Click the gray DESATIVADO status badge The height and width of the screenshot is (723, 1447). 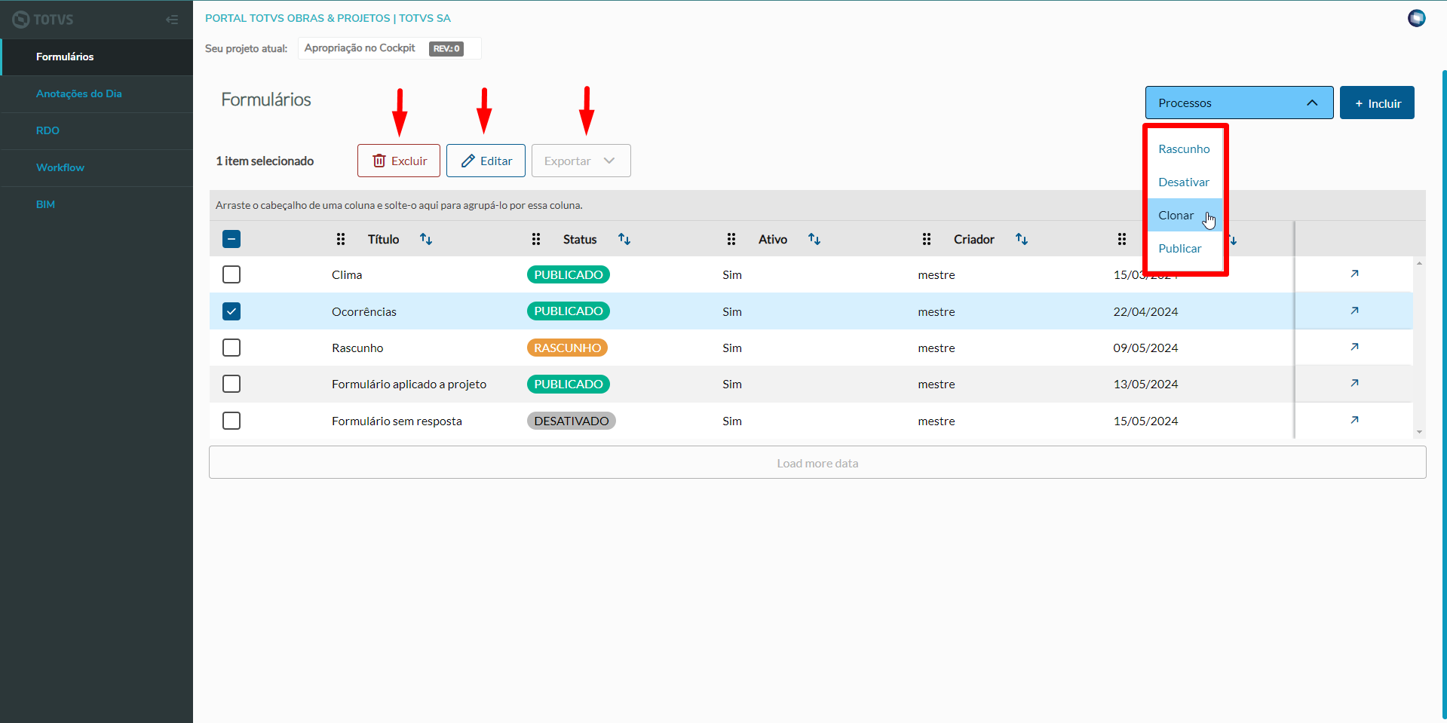click(572, 421)
